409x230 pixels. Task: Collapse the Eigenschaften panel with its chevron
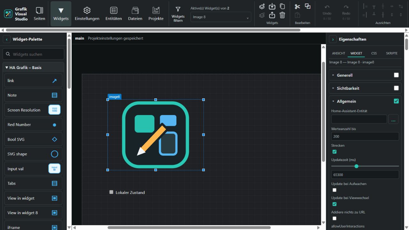coord(333,39)
